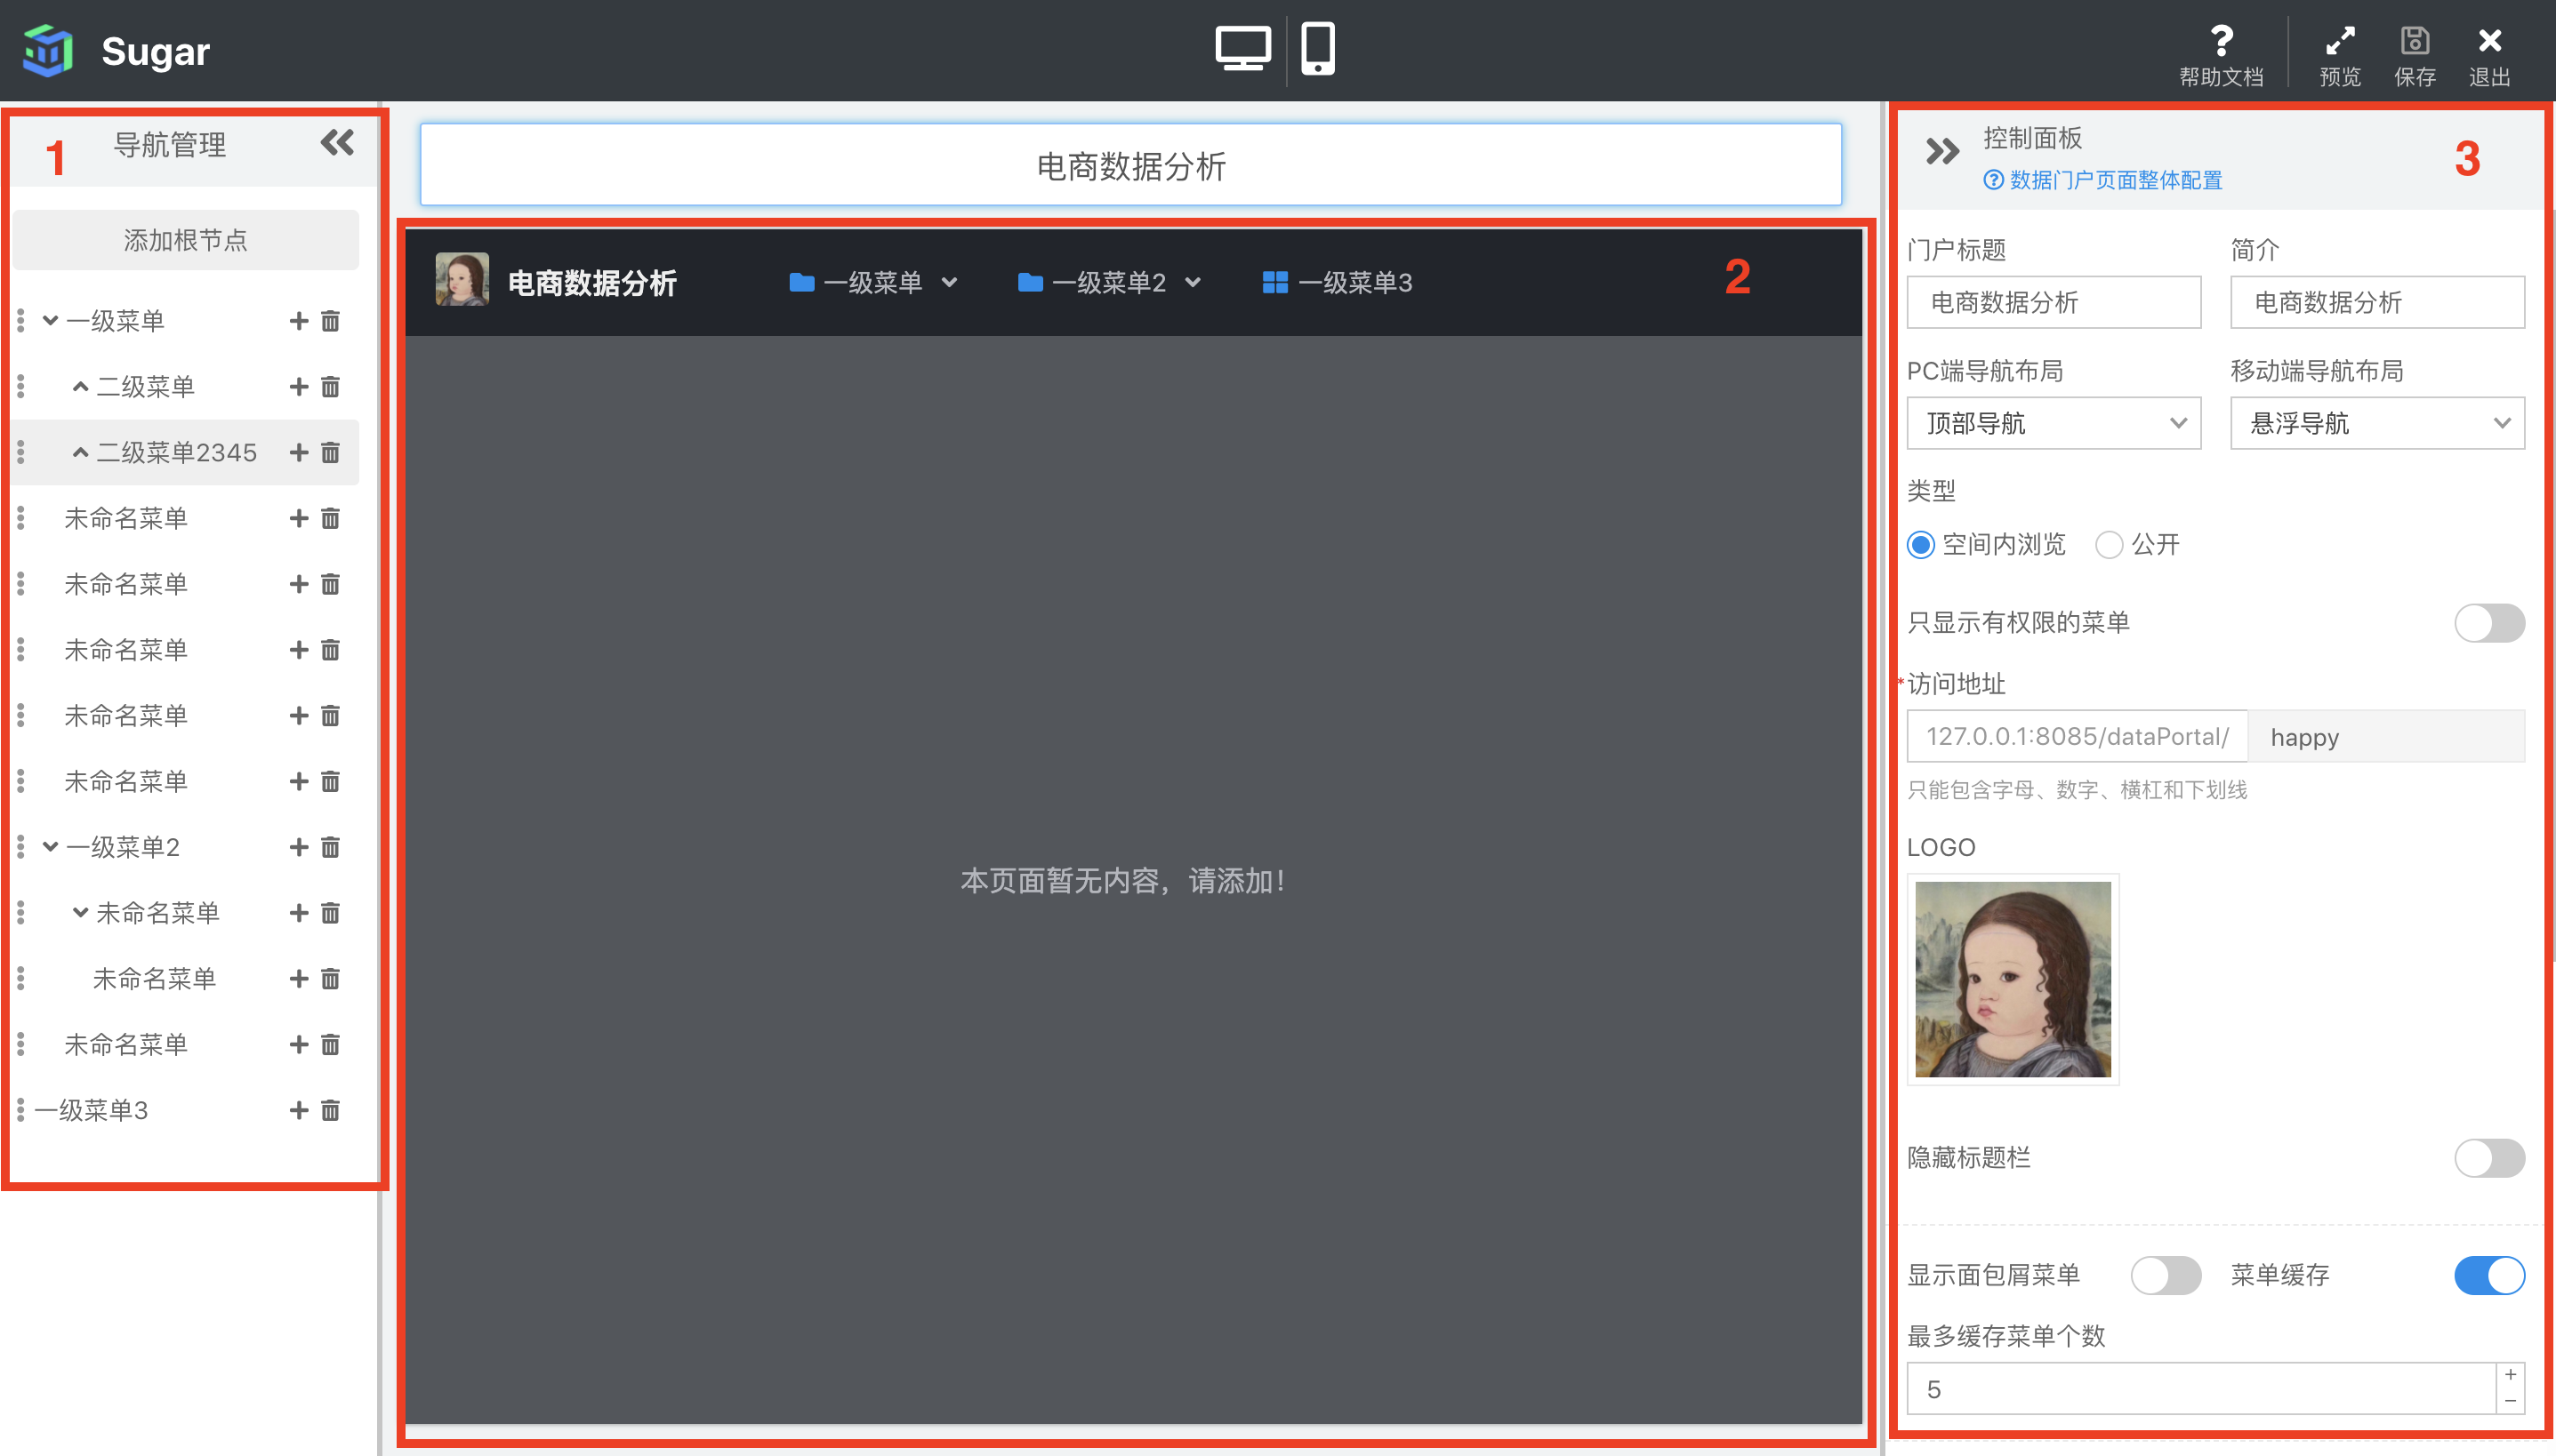
Task: Add child under 二级菜单2345
Action: [x=298, y=453]
